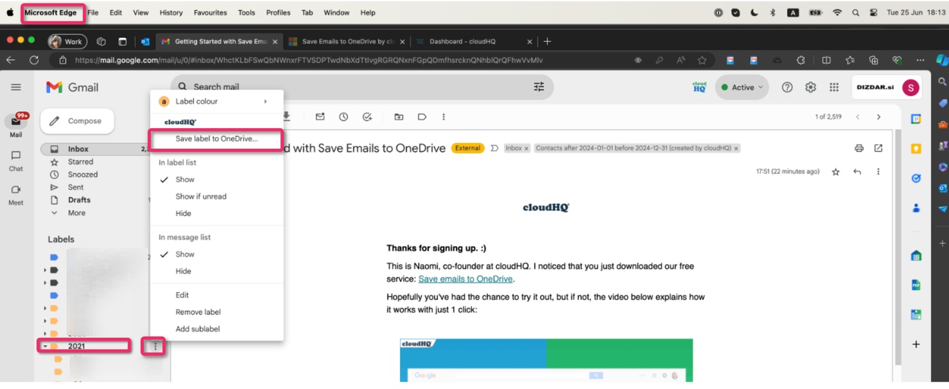The height and width of the screenshot is (389, 949).
Task: Open the Google apps grid
Action: pos(834,87)
